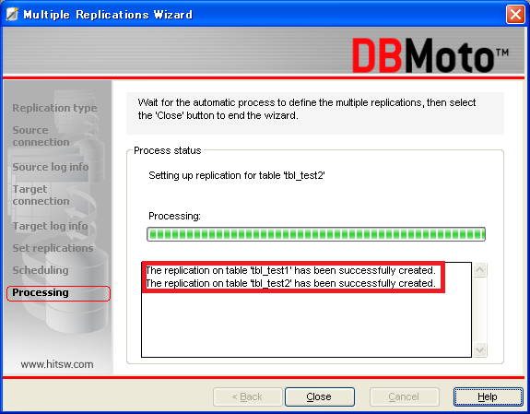The height and width of the screenshot is (414, 530).
Task: Select the Replication type step
Action: pyautogui.click(x=54, y=108)
